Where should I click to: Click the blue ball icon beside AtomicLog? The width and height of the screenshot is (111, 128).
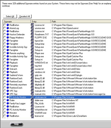pyautogui.click(x=8, y=28)
